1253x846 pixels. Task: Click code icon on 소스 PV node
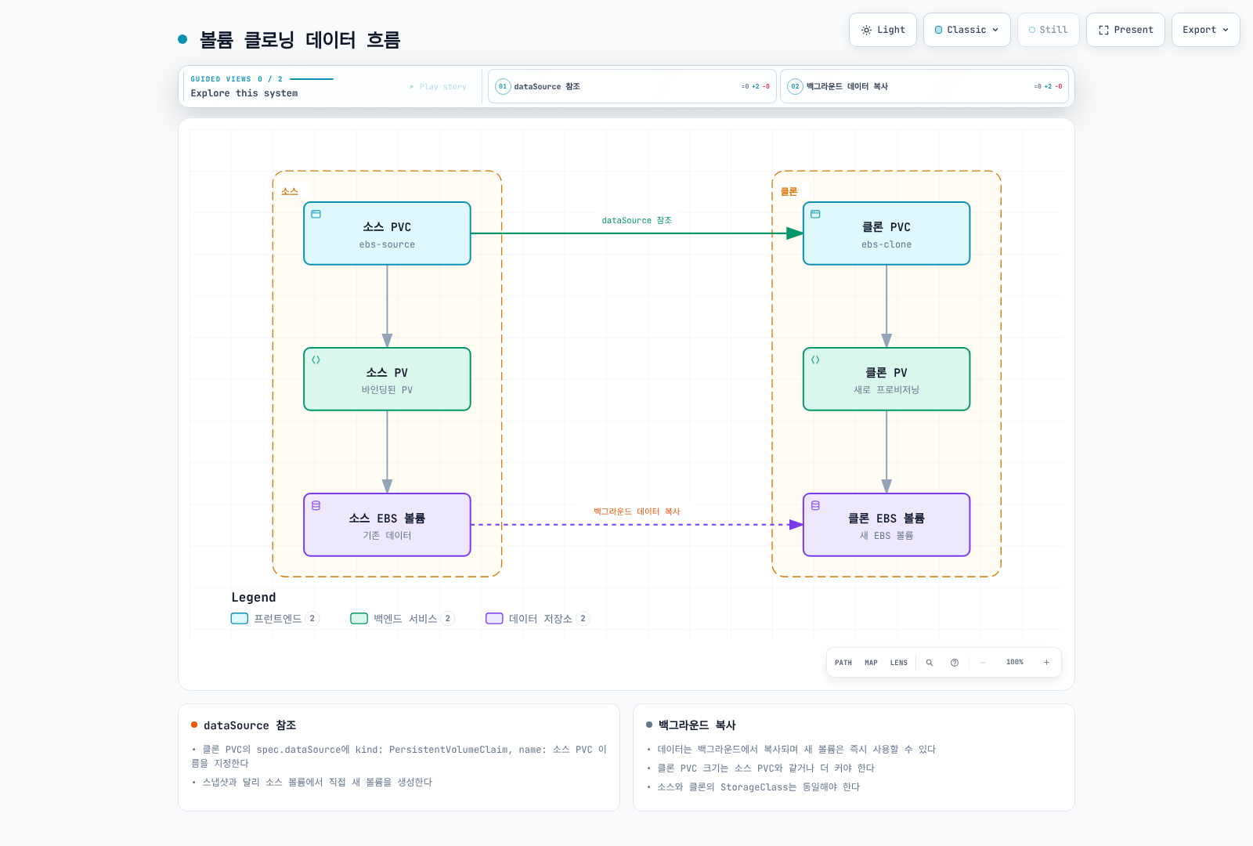[x=316, y=360]
